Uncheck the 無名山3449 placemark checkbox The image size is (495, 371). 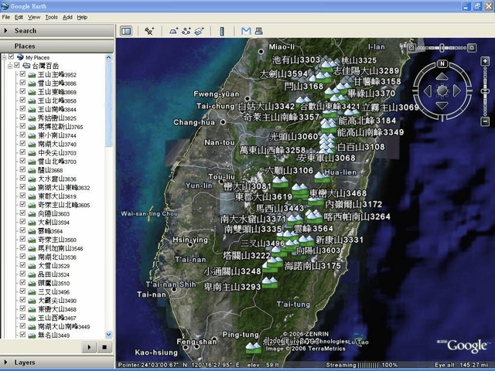click(x=22, y=335)
